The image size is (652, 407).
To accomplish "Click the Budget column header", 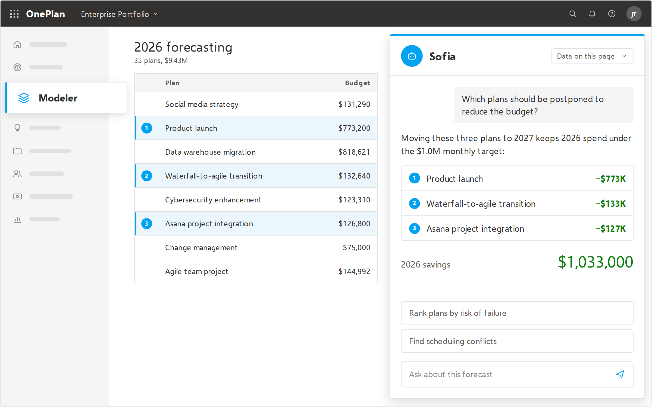I will 357,83.
